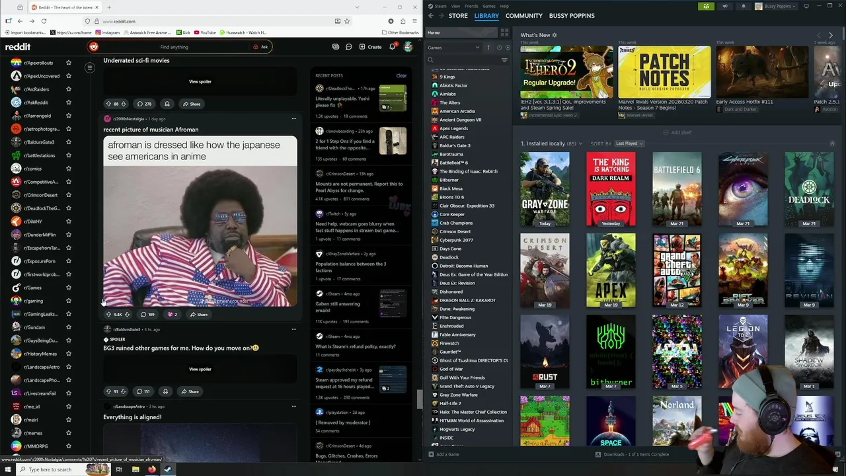Upvote the Afroman post
Viewport: 846px width, 476px height.
click(109, 315)
